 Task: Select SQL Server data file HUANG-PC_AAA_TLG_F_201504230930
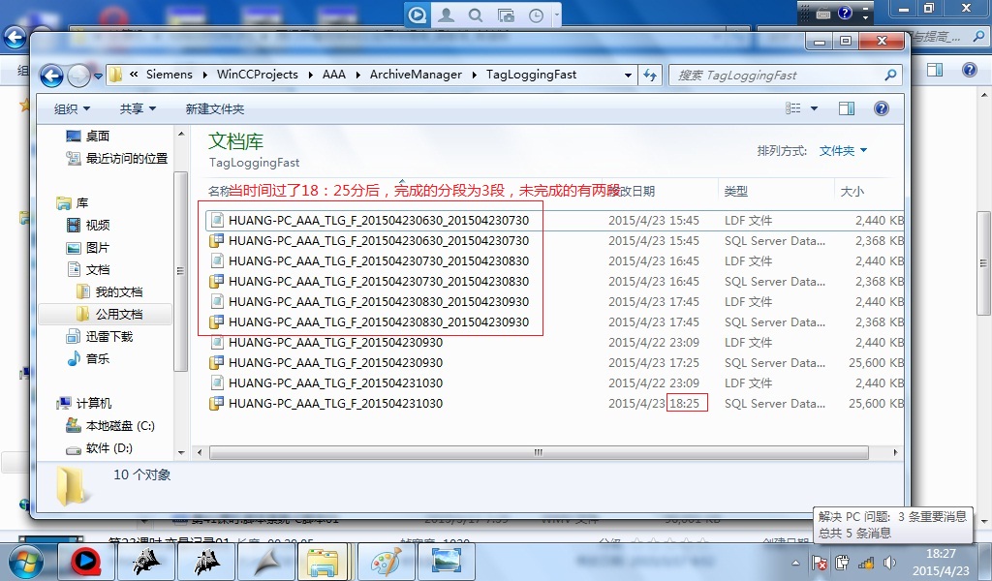click(x=335, y=362)
